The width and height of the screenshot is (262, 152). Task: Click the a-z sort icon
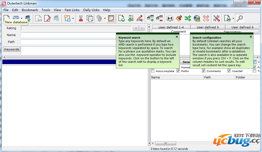point(170,18)
